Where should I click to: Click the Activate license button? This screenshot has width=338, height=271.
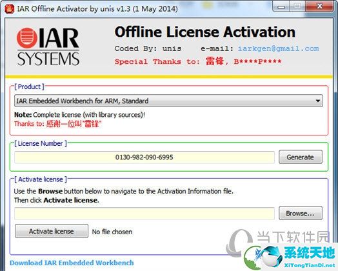(52, 231)
